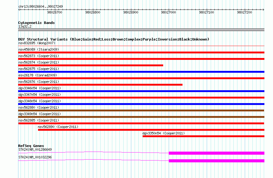Click the Cytogenetic Bands track heading
The height and width of the screenshot is (178, 273).
37,23
